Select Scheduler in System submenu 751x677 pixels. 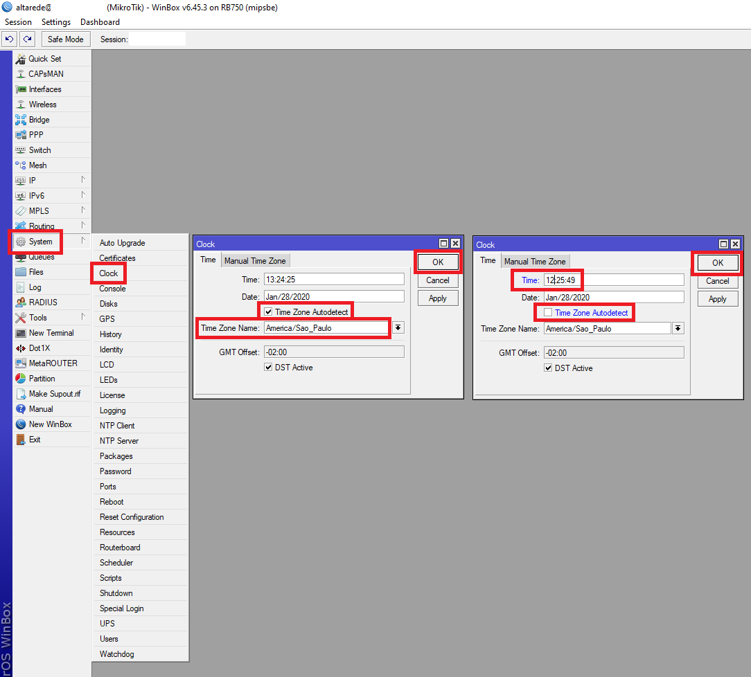pos(116,563)
